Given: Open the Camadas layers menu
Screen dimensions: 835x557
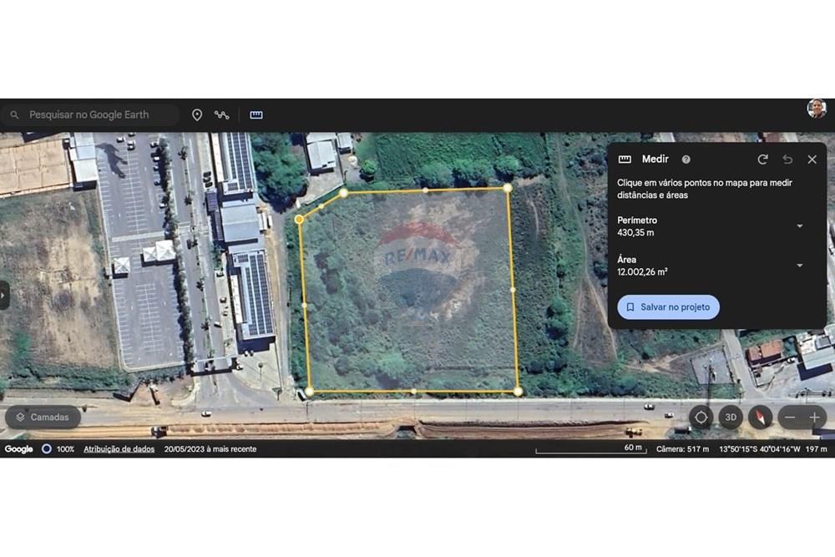Looking at the screenshot, I should click(x=43, y=418).
